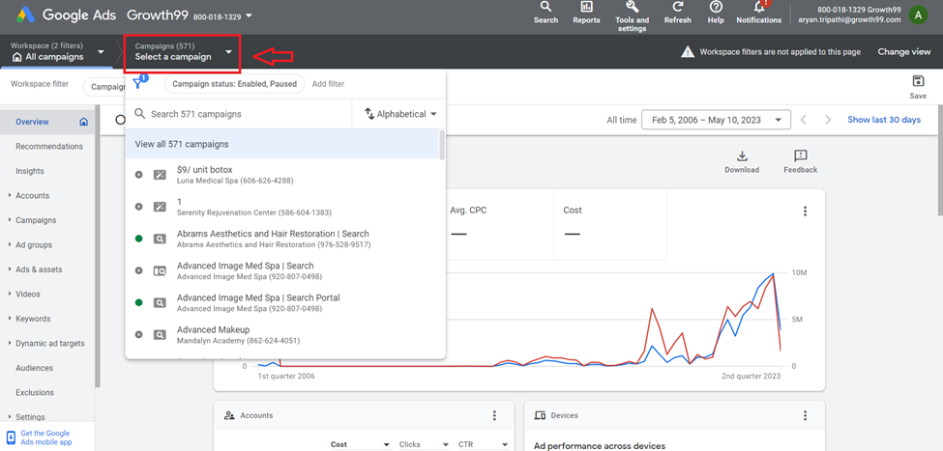Click enabled status dot for Abrams Aesthetics Search
Image resolution: width=943 pixels, height=451 pixels.
(x=139, y=239)
